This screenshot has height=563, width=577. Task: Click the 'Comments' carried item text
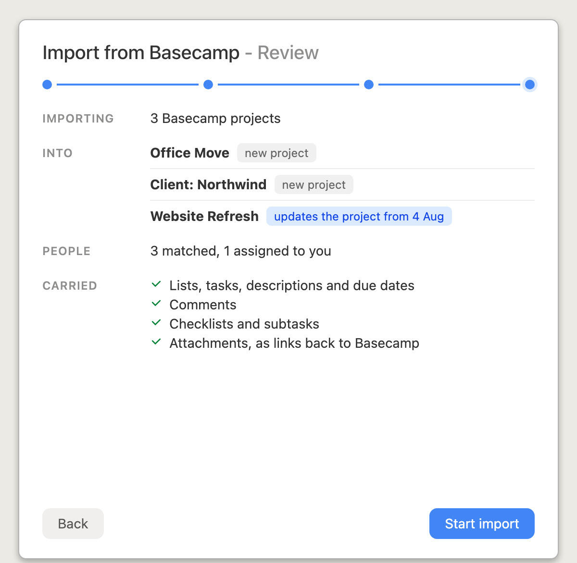[x=203, y=305]
